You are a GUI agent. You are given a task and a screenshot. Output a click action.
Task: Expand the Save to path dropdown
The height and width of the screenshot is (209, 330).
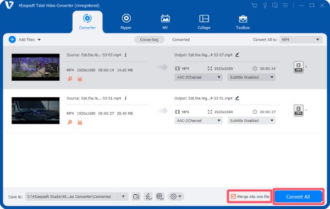pyautogui.click(x=123, y=196)
